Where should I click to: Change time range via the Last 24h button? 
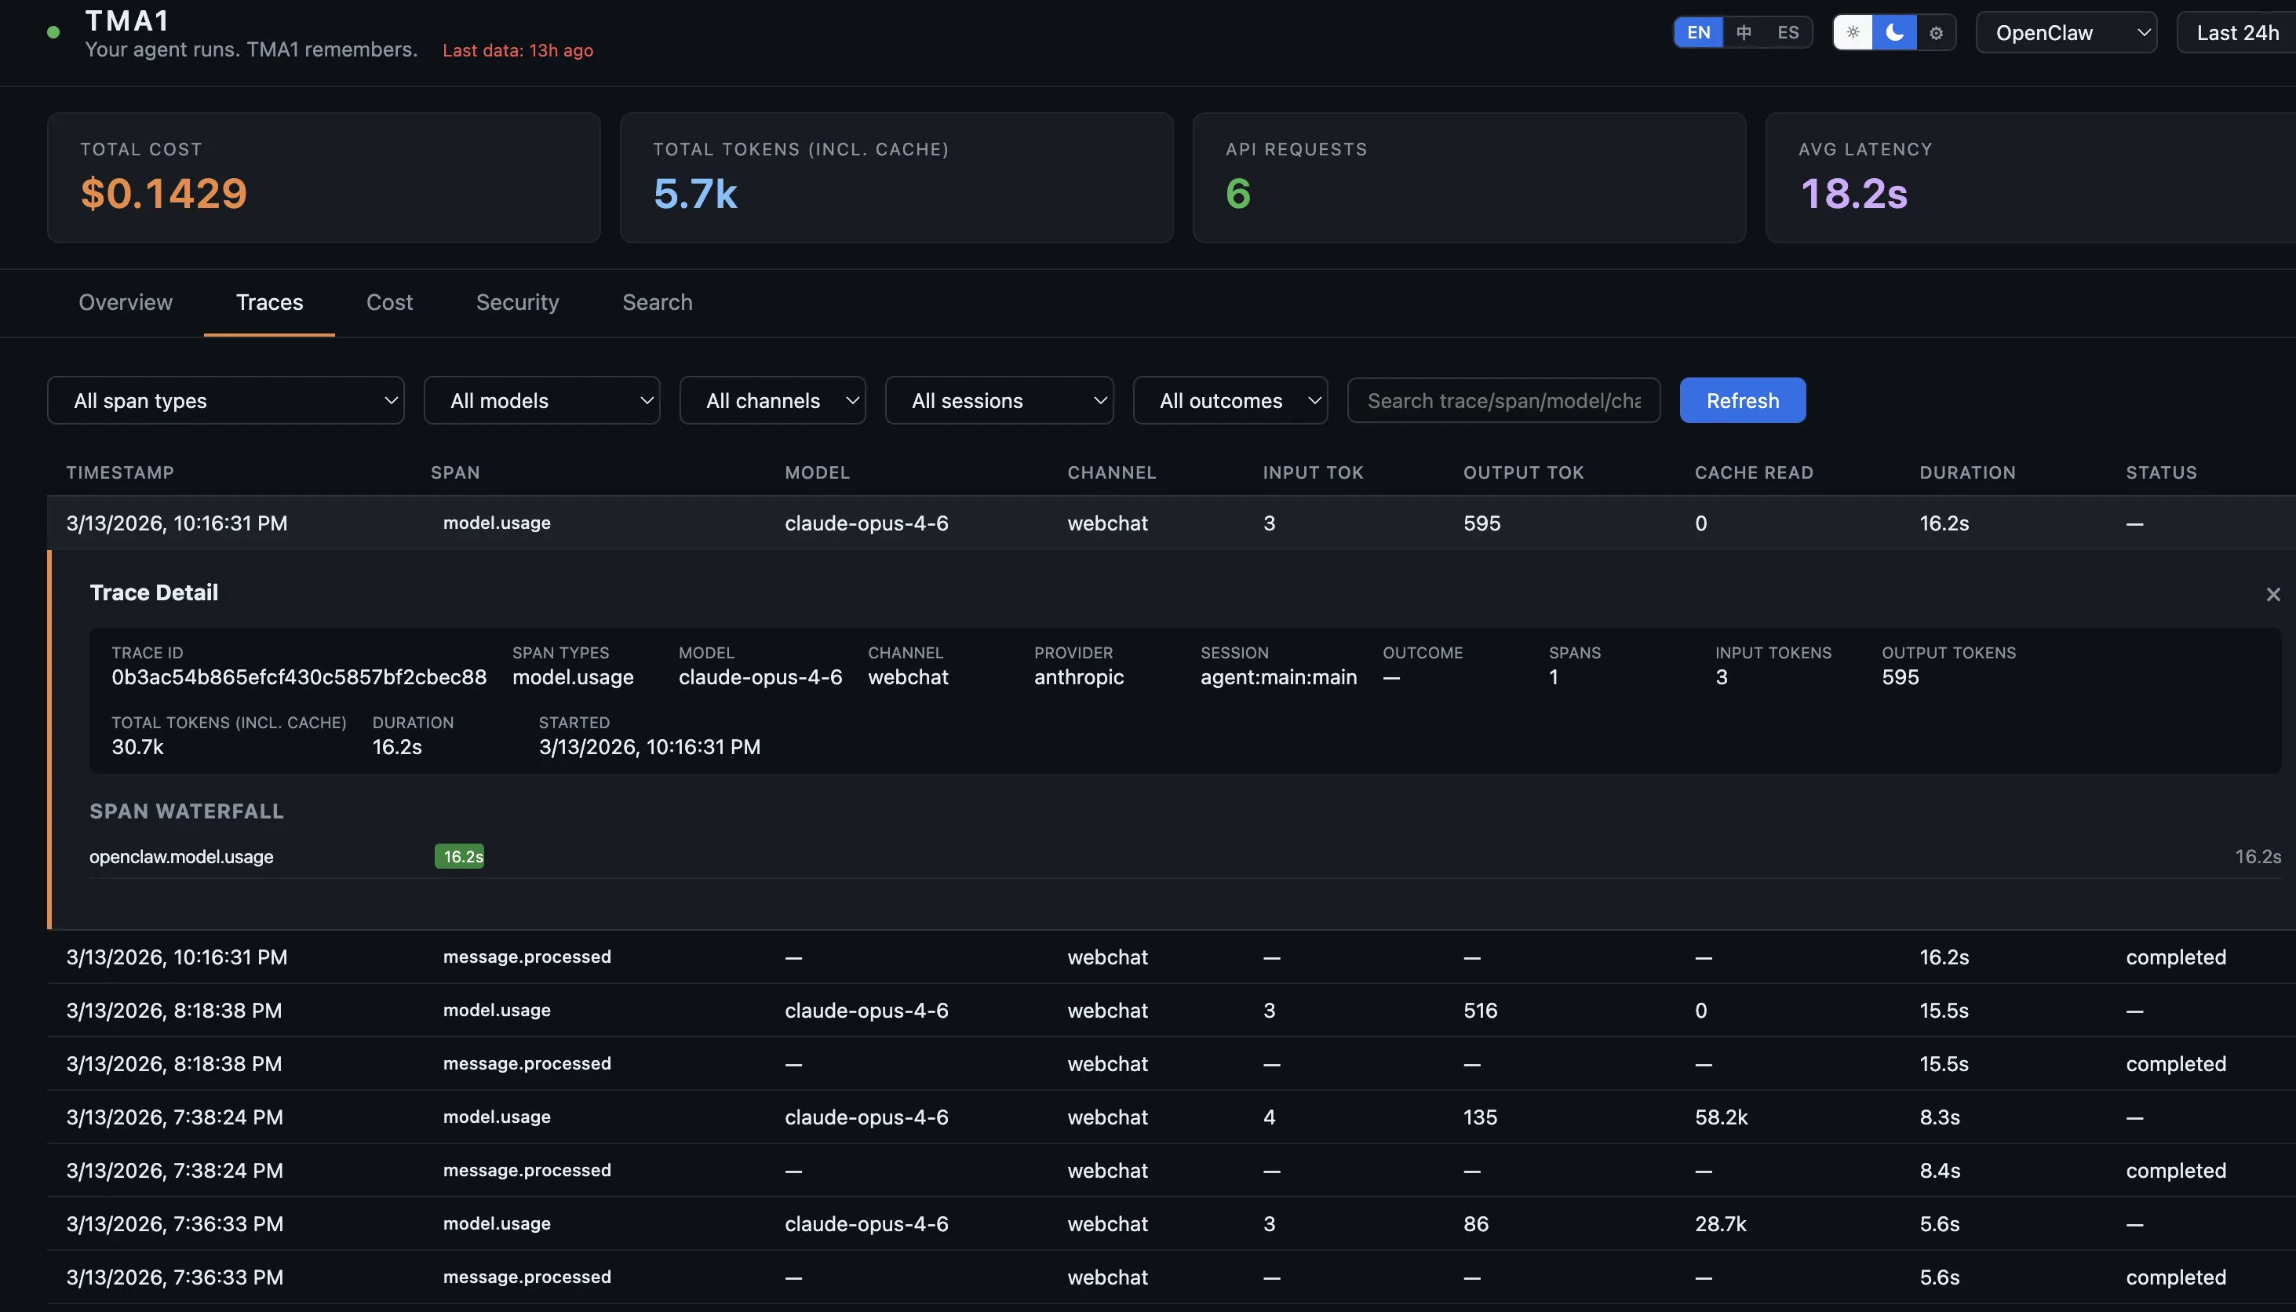(x=2236, y=31)
